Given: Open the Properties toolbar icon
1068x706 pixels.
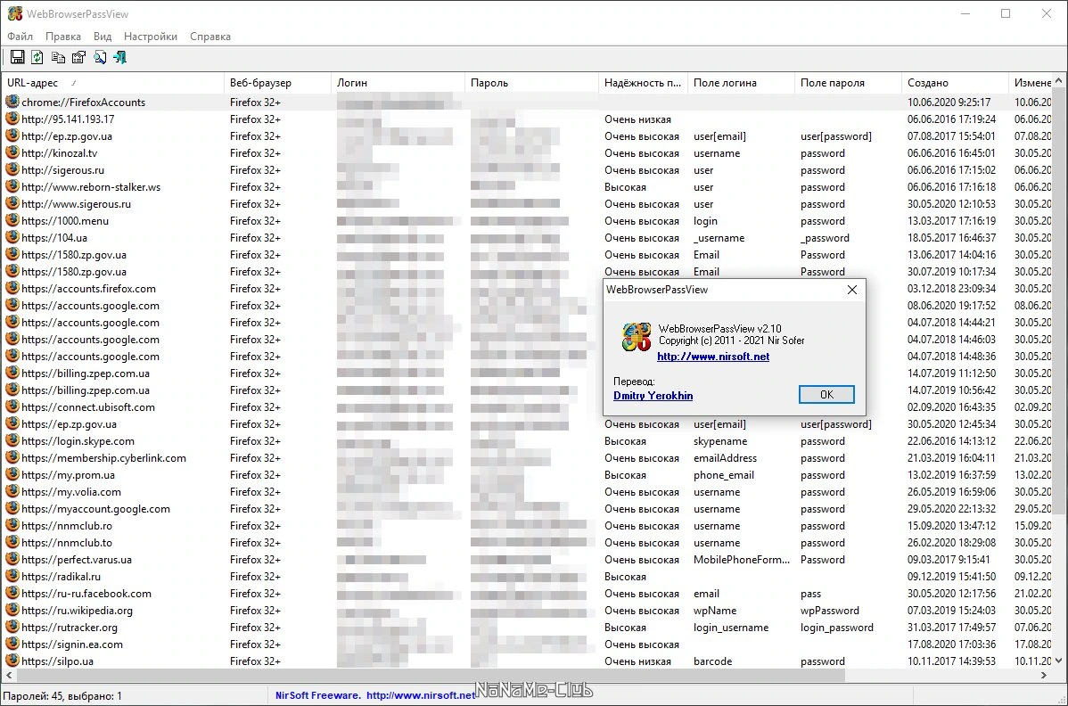Looking at the screenshot, I should [79, 57].
